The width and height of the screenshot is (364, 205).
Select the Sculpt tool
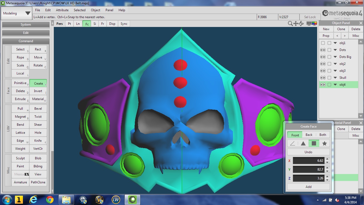pos(20,158)
